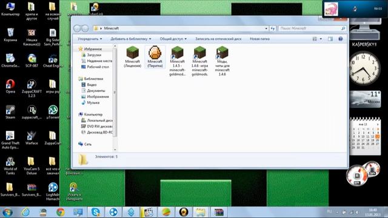388x218 pixels.
Task: Open the view options dropdown arrow
Action: (321, 39)
